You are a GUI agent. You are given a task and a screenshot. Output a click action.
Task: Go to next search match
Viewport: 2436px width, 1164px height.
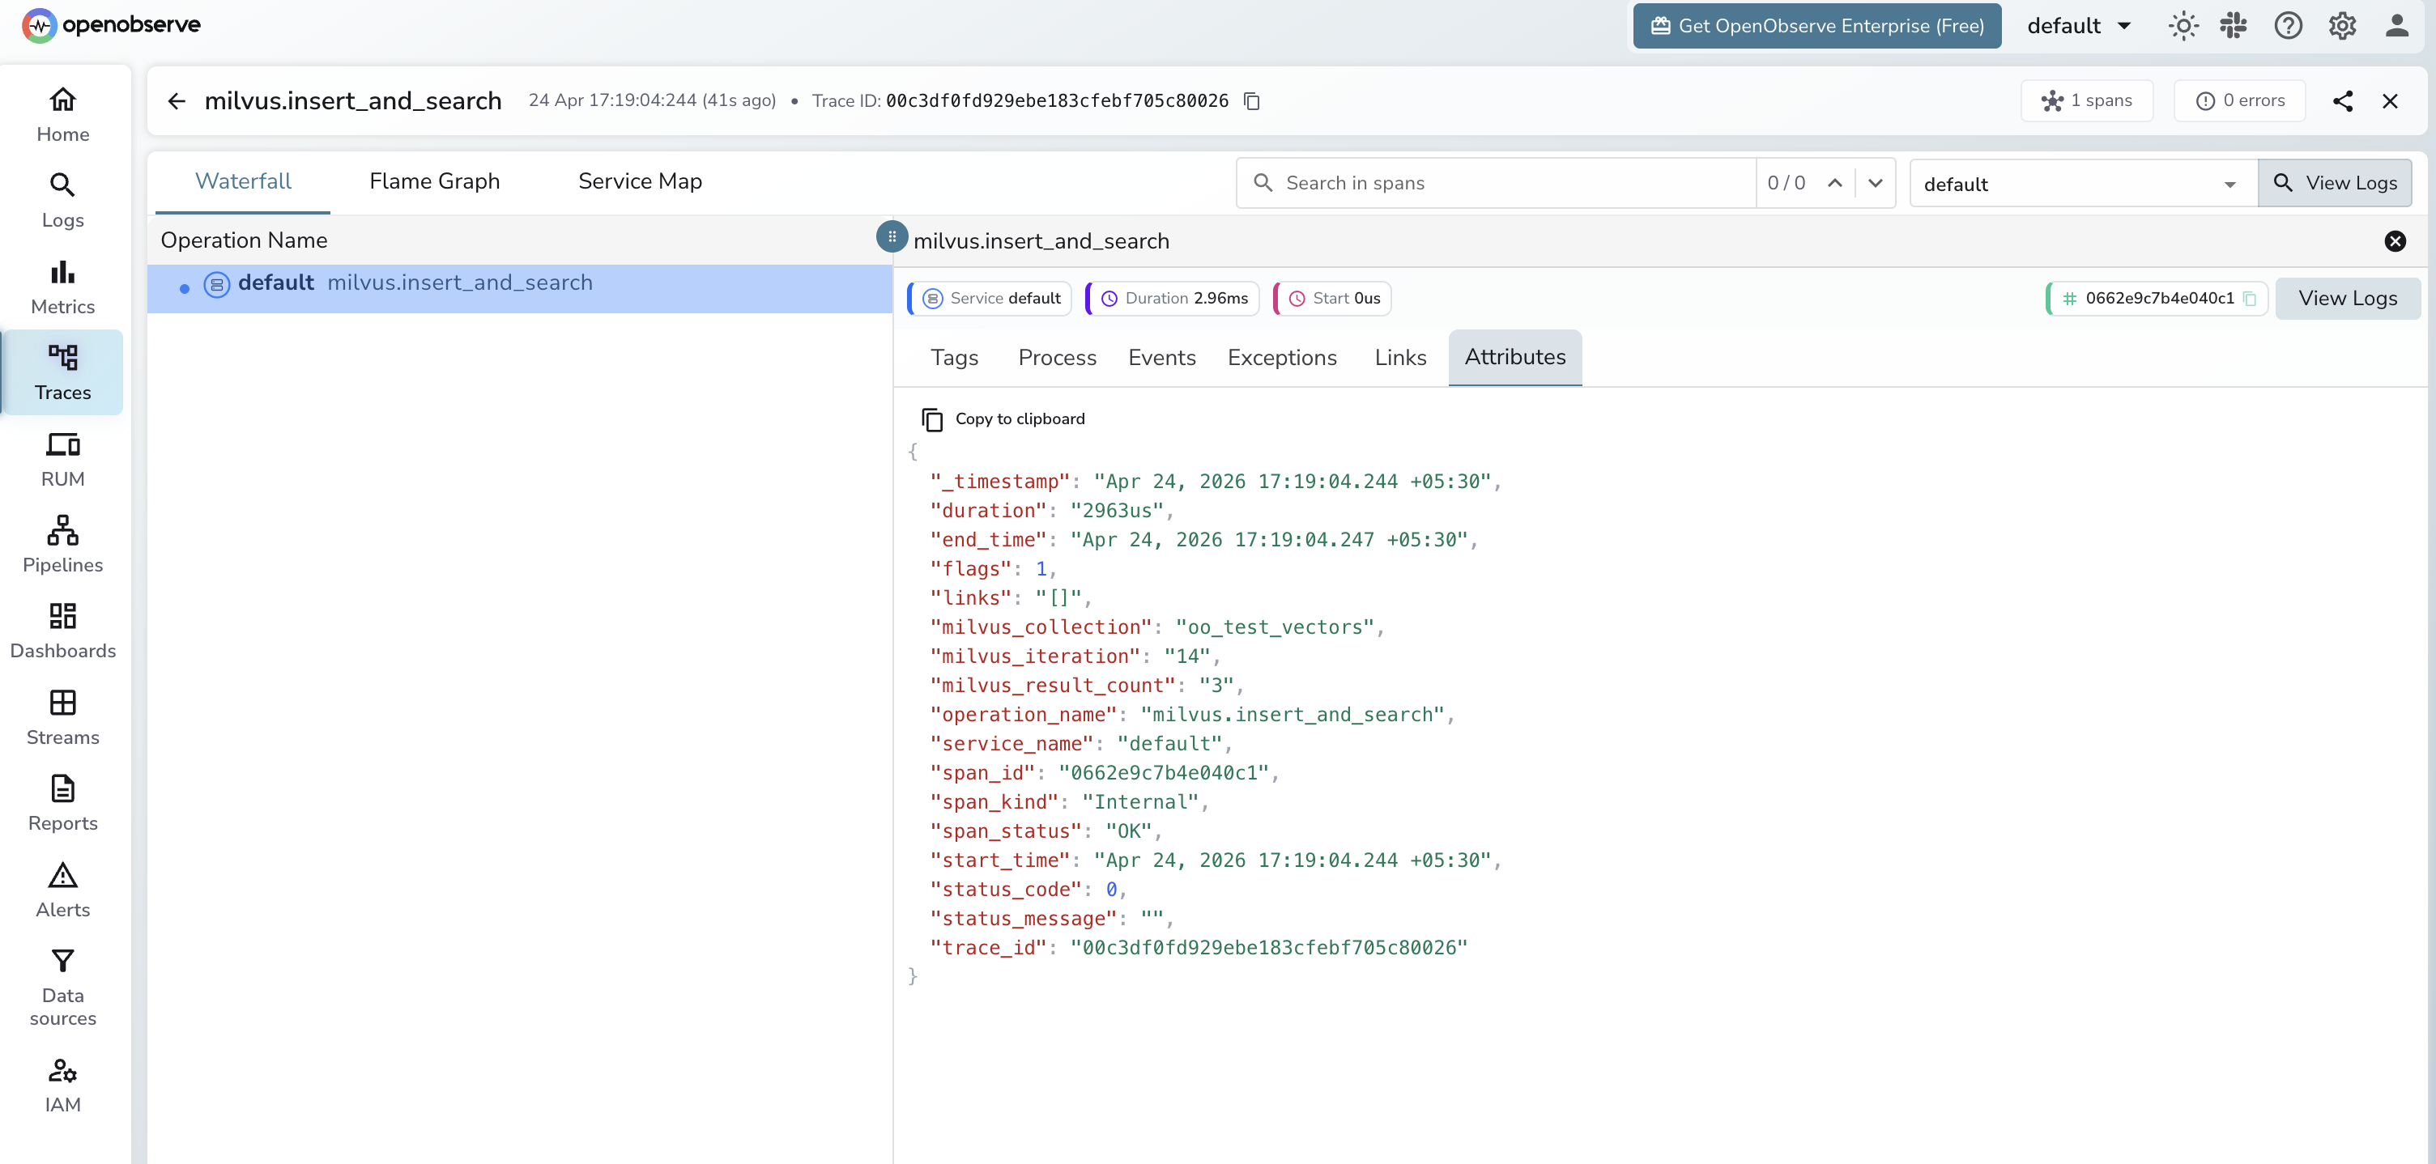pyautogui.click(x=1876, y=182)
